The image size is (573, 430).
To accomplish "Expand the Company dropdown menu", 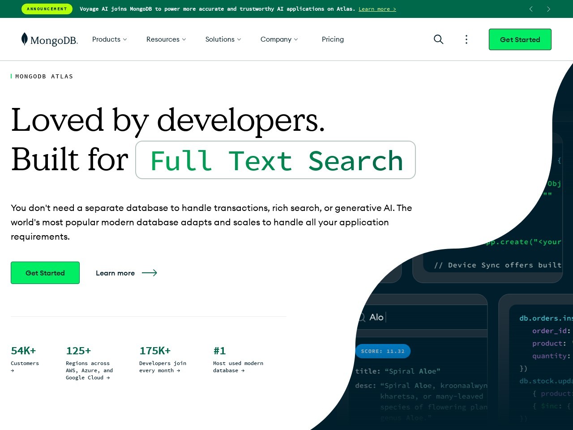I will (x=279, y=39).
